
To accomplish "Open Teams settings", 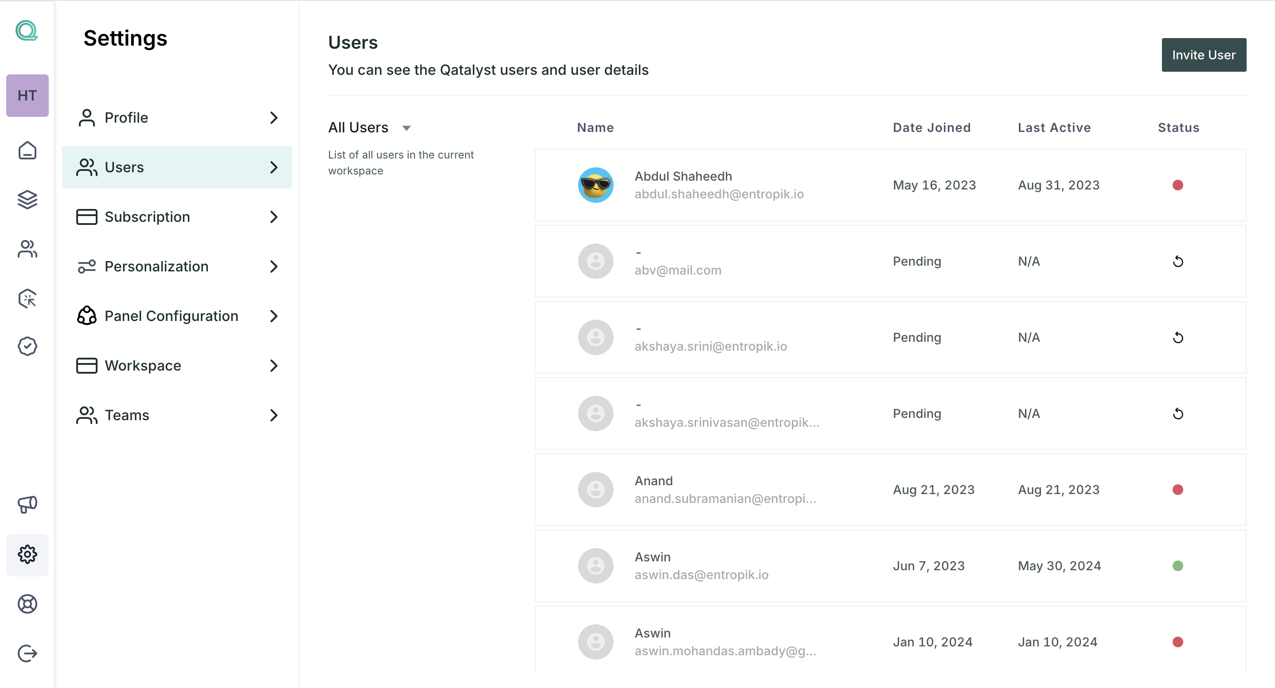I will click(177, 415).
